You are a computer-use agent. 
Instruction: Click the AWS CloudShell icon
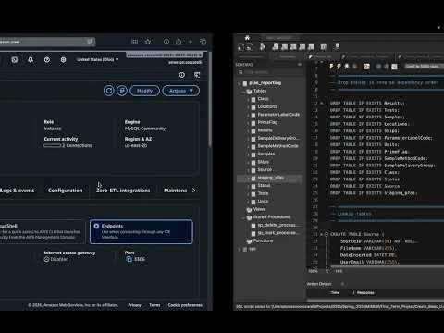pyautogui.click(x=15, y=60)
